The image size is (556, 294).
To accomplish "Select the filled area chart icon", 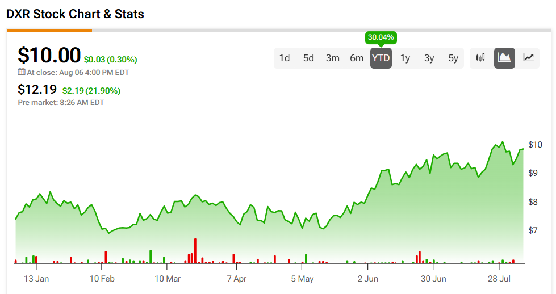I will [504, 58].
